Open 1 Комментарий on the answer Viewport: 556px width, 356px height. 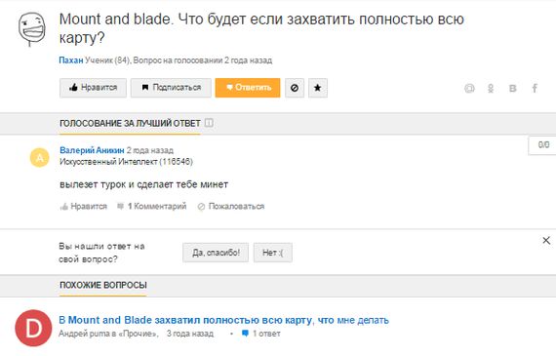(x=152, y=207)
